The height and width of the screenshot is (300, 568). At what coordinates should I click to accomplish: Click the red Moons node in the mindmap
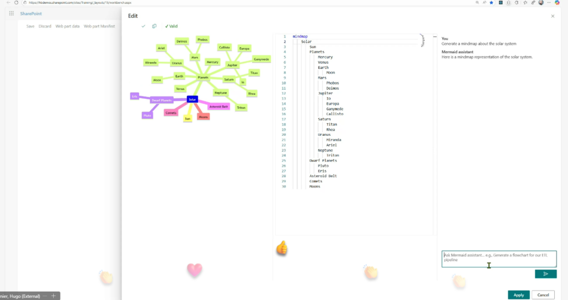coord(203,116)
